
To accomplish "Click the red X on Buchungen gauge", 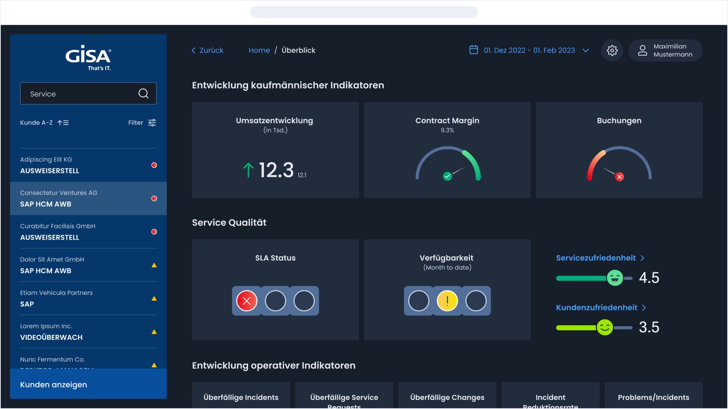I will click(x=619, y=177).
